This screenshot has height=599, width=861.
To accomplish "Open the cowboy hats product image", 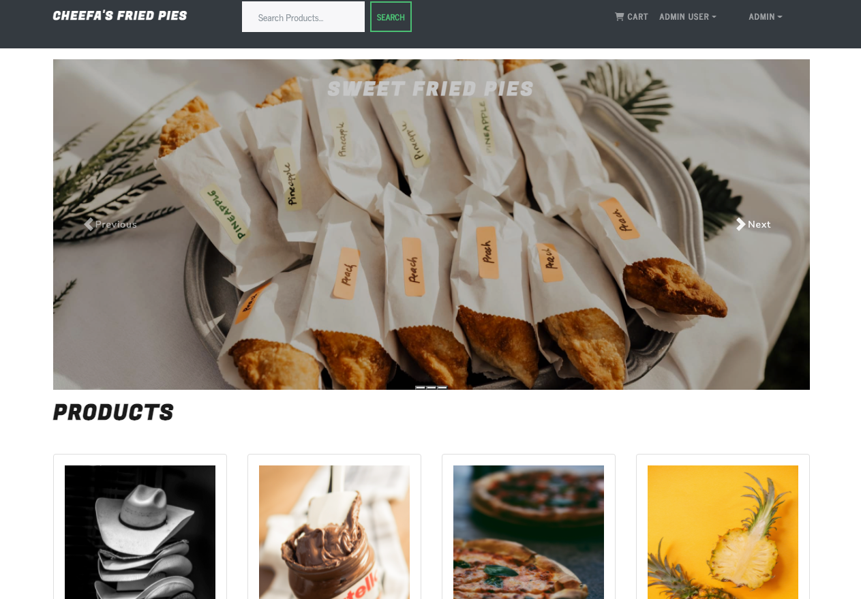I will pyautogui.click(x=140, y=532).
